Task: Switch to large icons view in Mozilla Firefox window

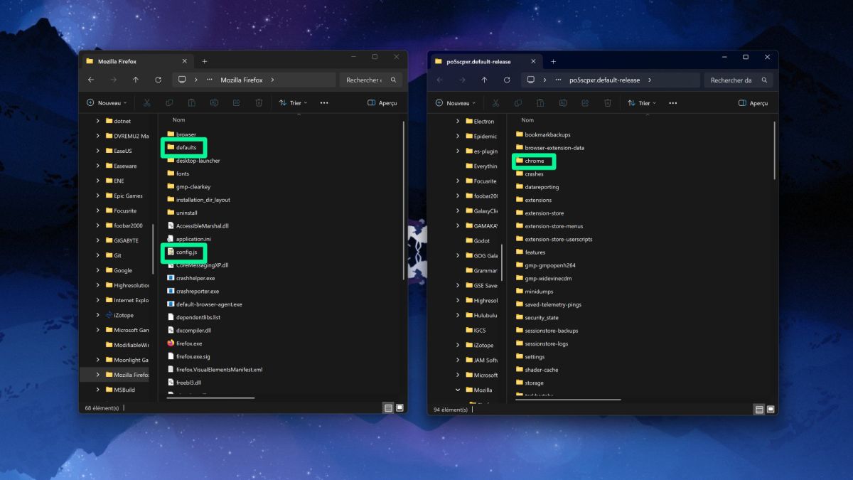Action: click(399, 408)
